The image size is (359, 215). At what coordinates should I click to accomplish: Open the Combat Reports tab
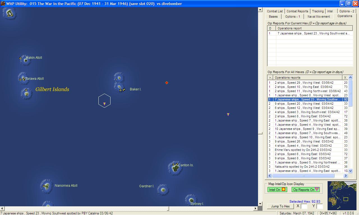pos(297,11)
